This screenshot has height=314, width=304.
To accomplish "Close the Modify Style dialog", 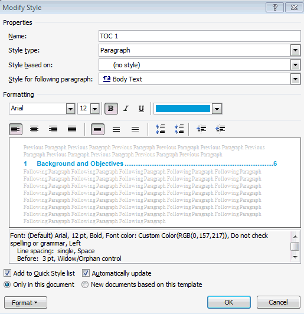I will pos(294,8).
